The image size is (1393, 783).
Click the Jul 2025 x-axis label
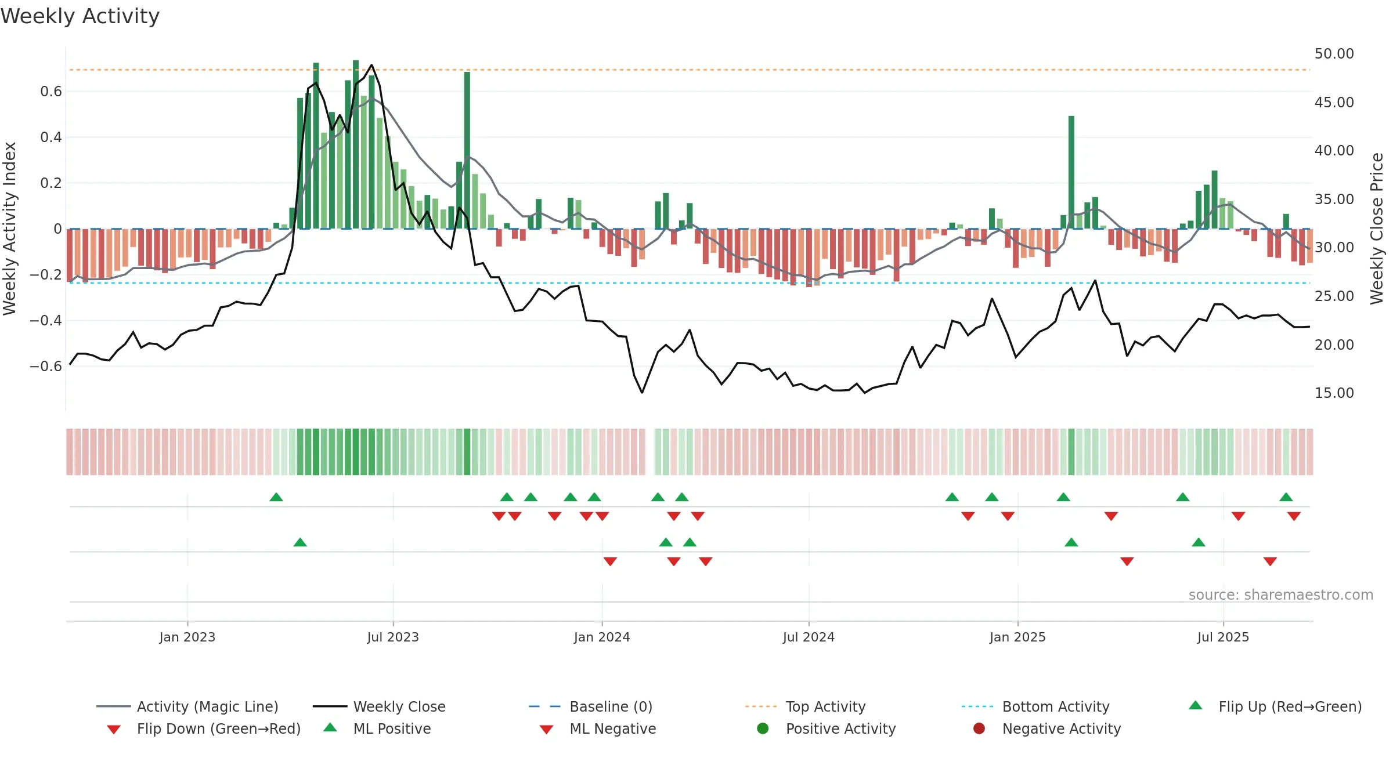click(1223, 637)
